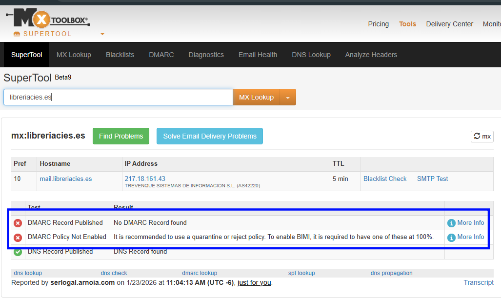Click the green Find Problems button
Viewport: 501px width, 299px height.
[121, 136]
